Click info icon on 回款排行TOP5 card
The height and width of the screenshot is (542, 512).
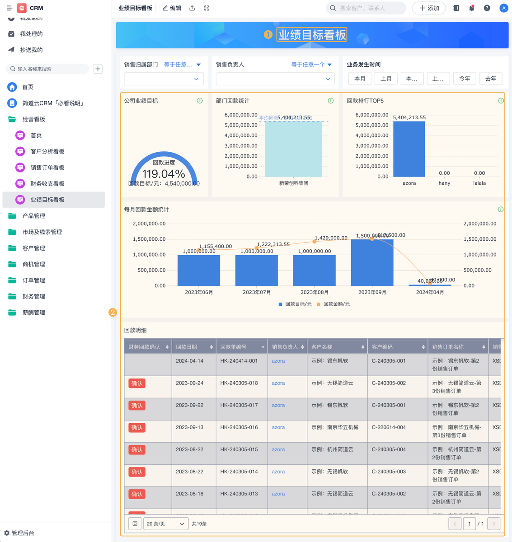(501, 101)
